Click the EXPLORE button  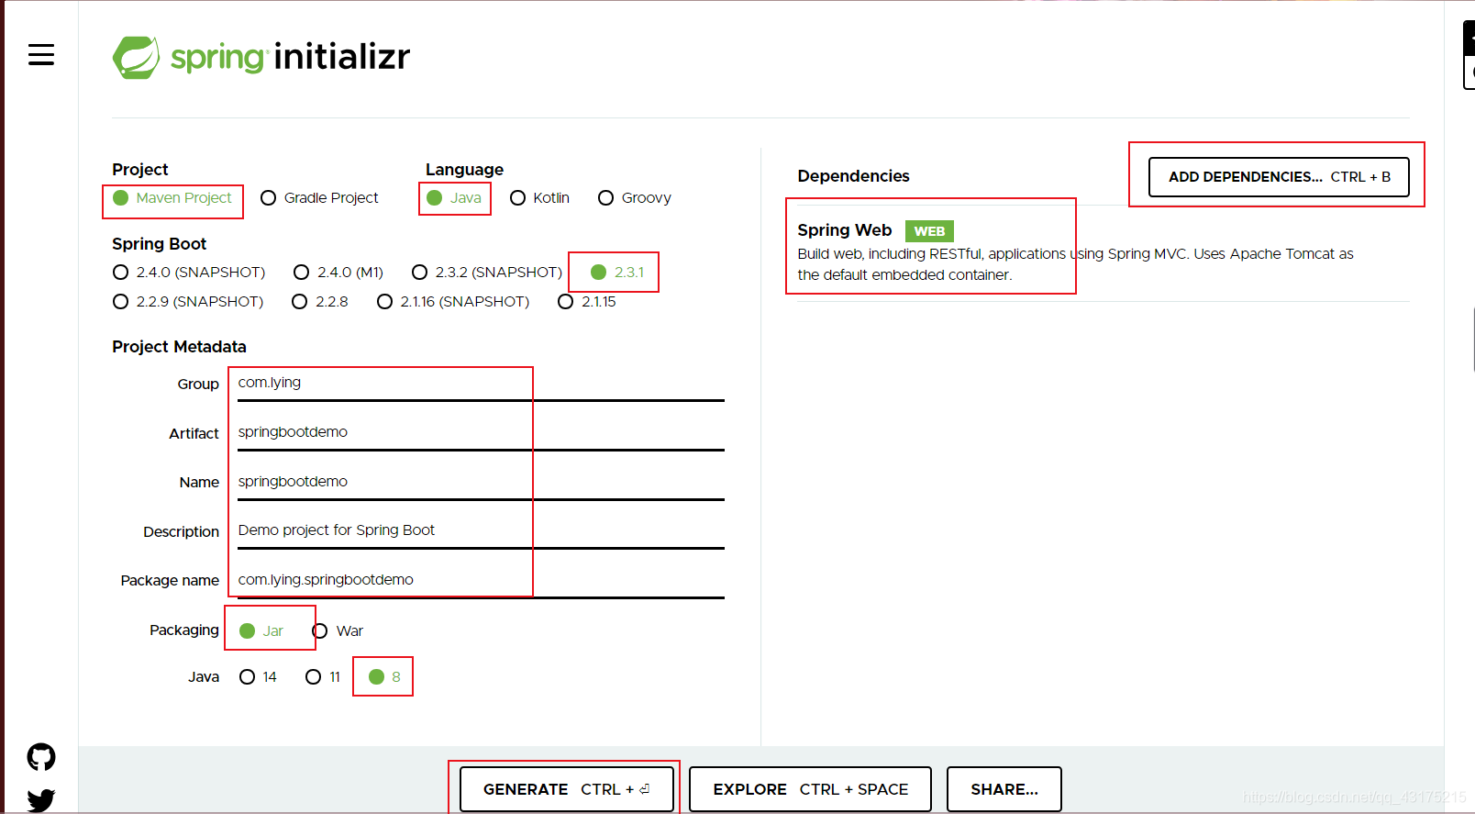(810, 789)
